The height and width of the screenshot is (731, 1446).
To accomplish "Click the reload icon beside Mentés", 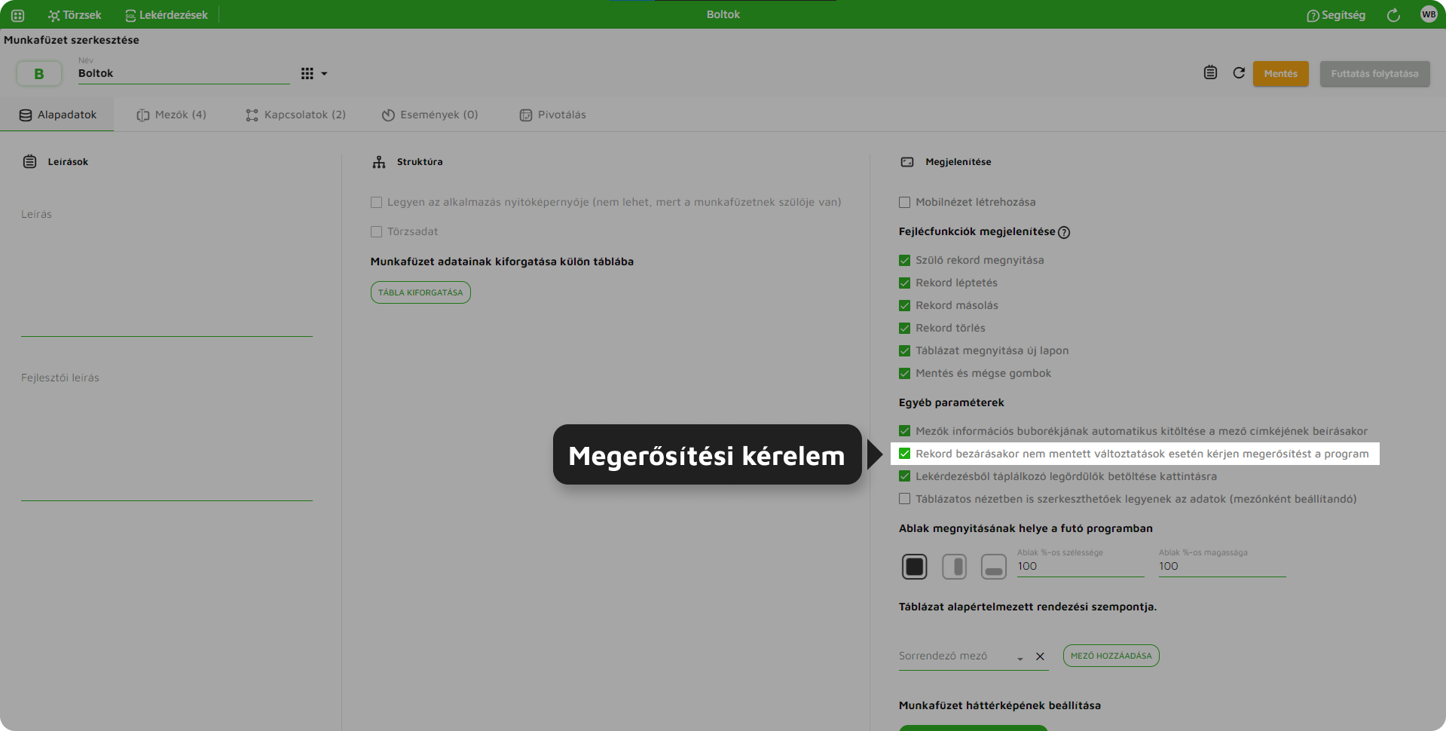I will pos(1239,72).
